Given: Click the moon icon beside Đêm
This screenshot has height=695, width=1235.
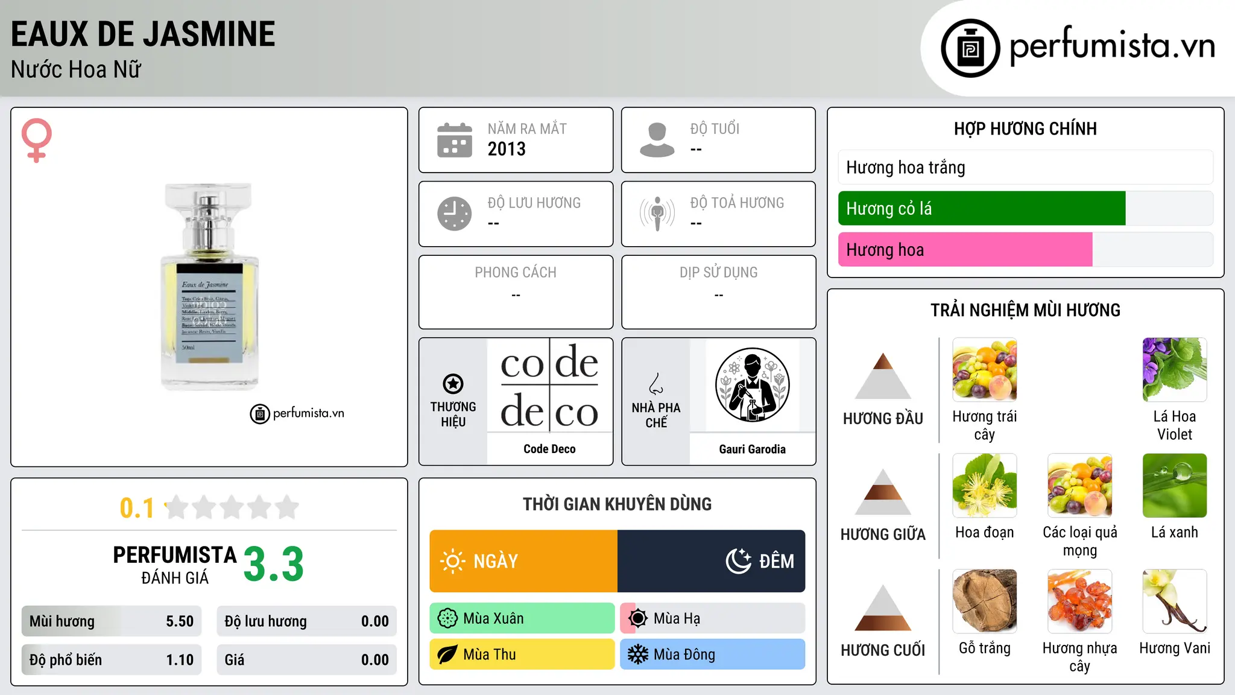Looking at the screenshot, I should click(x=739, y=561).
